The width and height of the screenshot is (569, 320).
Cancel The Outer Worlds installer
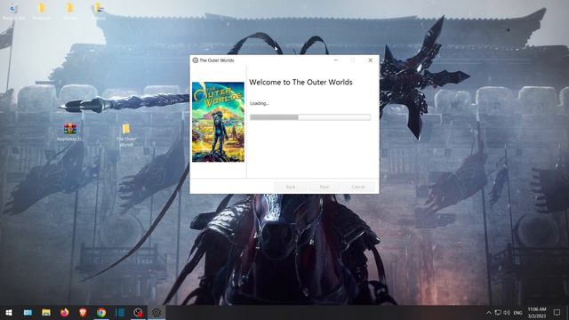click(x=357, y=187)
